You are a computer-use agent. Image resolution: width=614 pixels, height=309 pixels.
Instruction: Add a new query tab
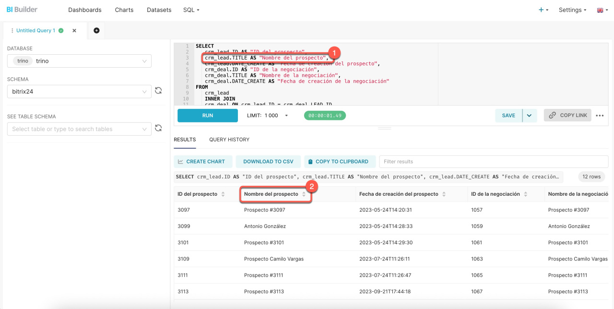tap(96, 30)
